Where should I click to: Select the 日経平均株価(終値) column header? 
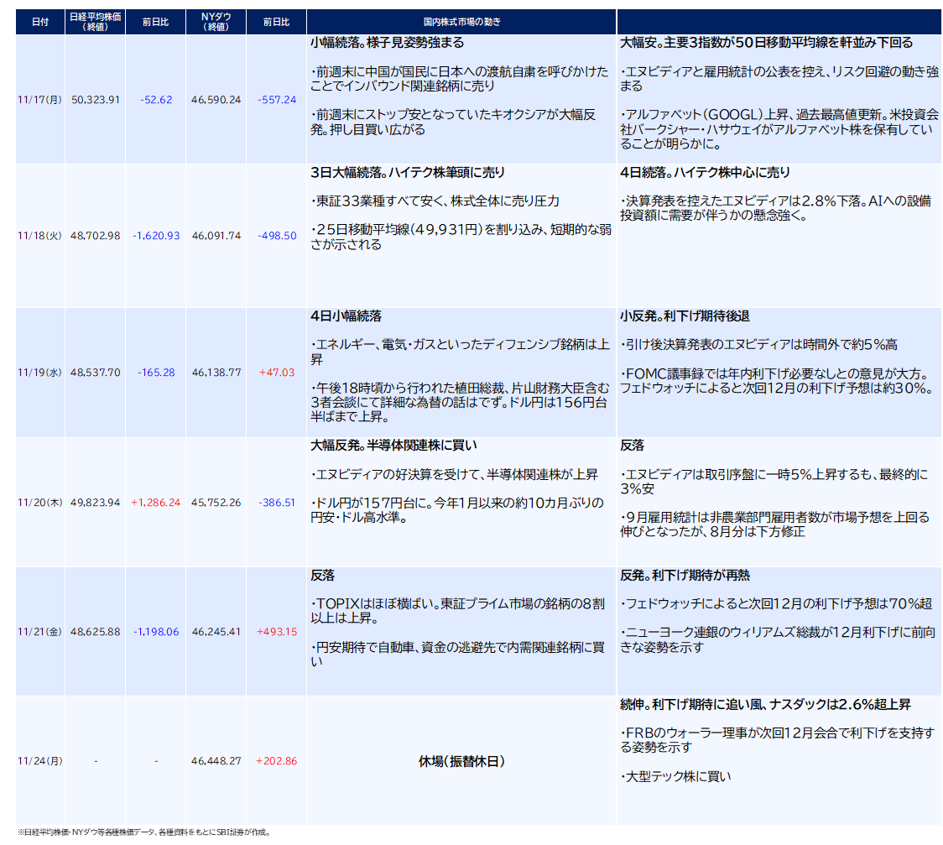(x=96, y=22)
